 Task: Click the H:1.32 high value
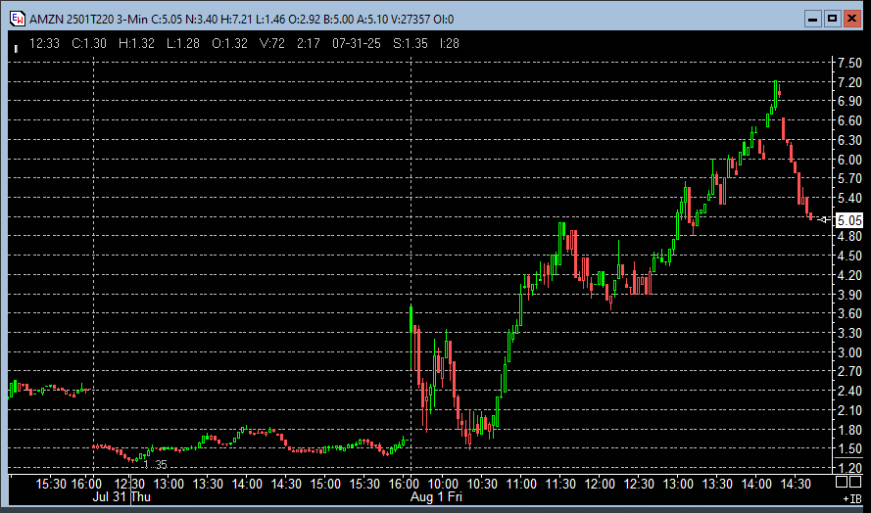(x=136, y=43)
